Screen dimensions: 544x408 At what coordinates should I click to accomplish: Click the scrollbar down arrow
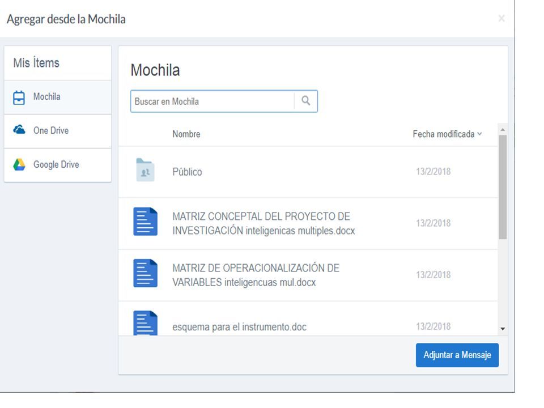coord(503,329)
